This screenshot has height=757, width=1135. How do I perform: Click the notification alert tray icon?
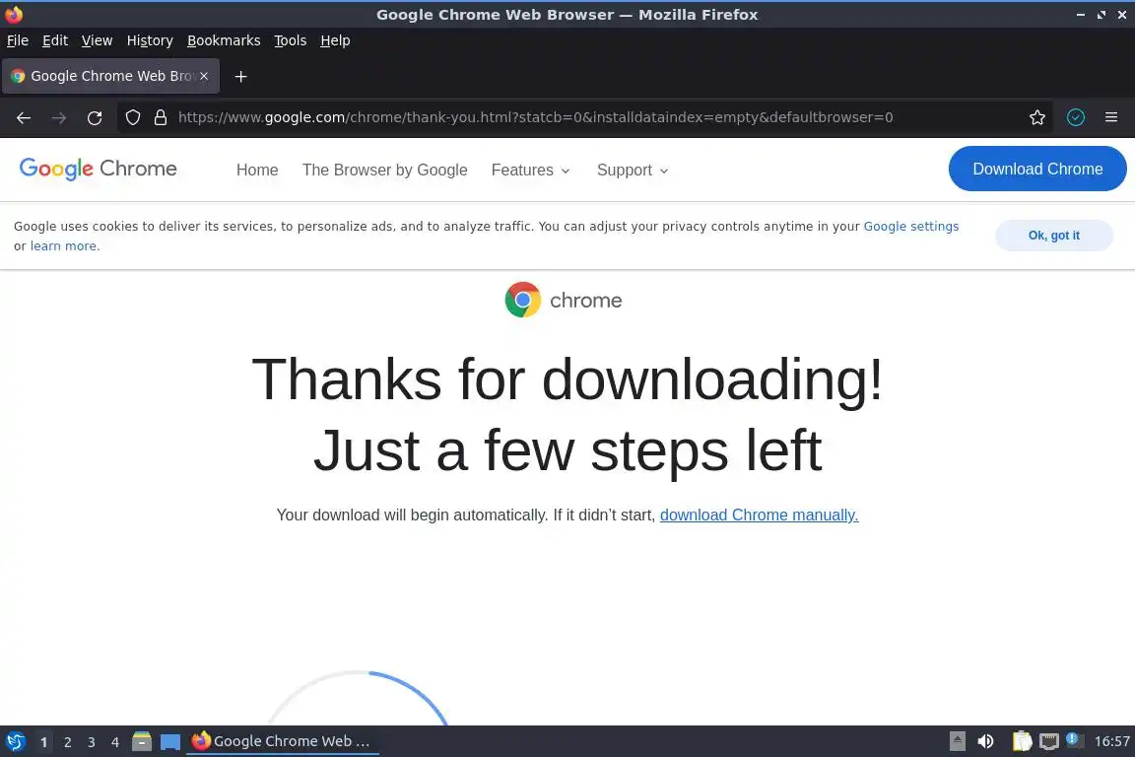click(1074, 740)
